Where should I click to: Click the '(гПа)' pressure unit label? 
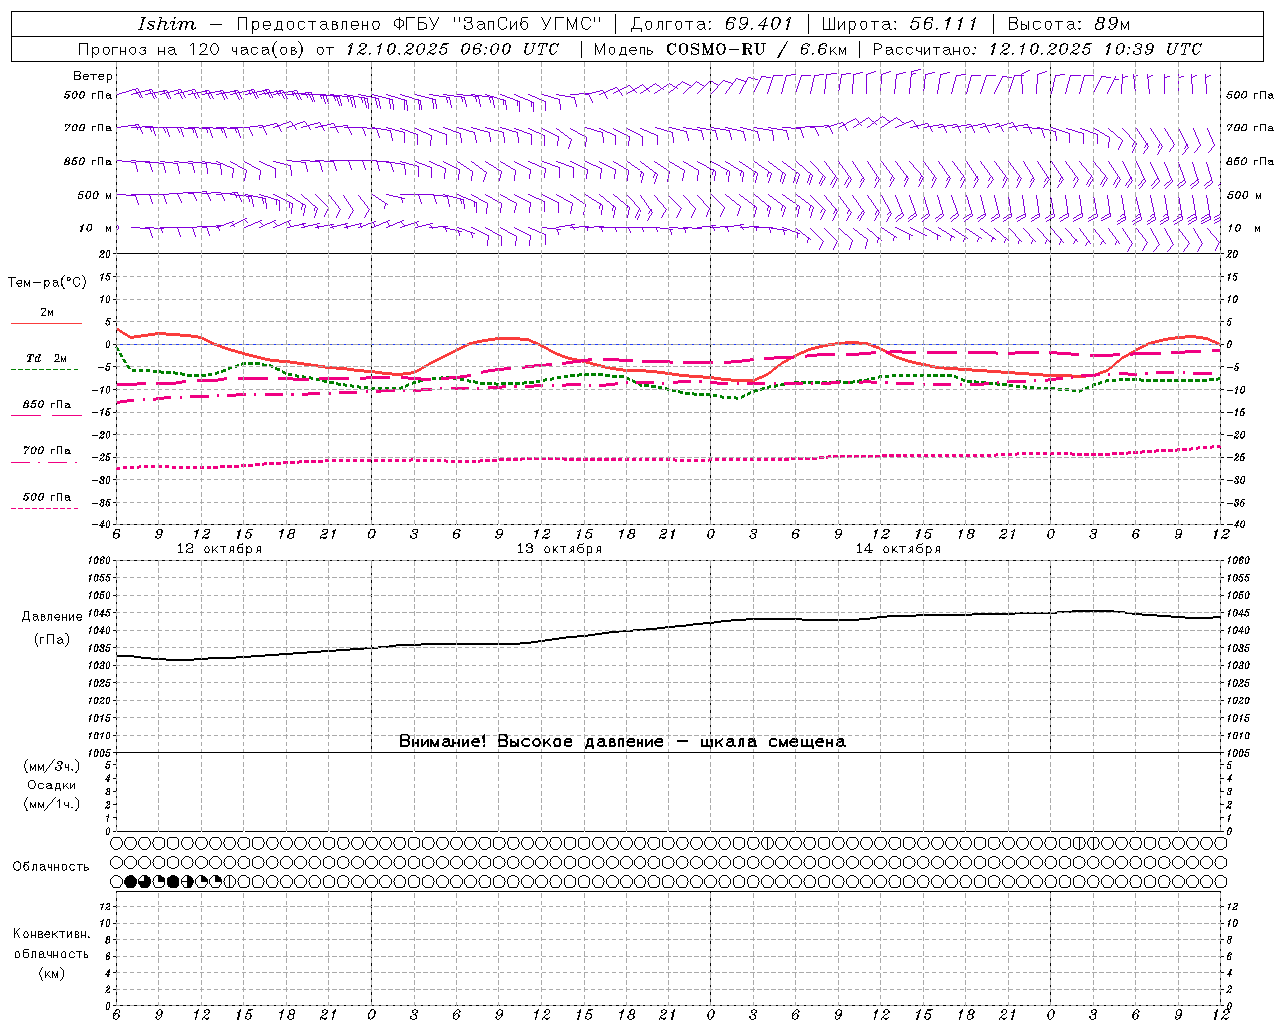coord(52,639)
